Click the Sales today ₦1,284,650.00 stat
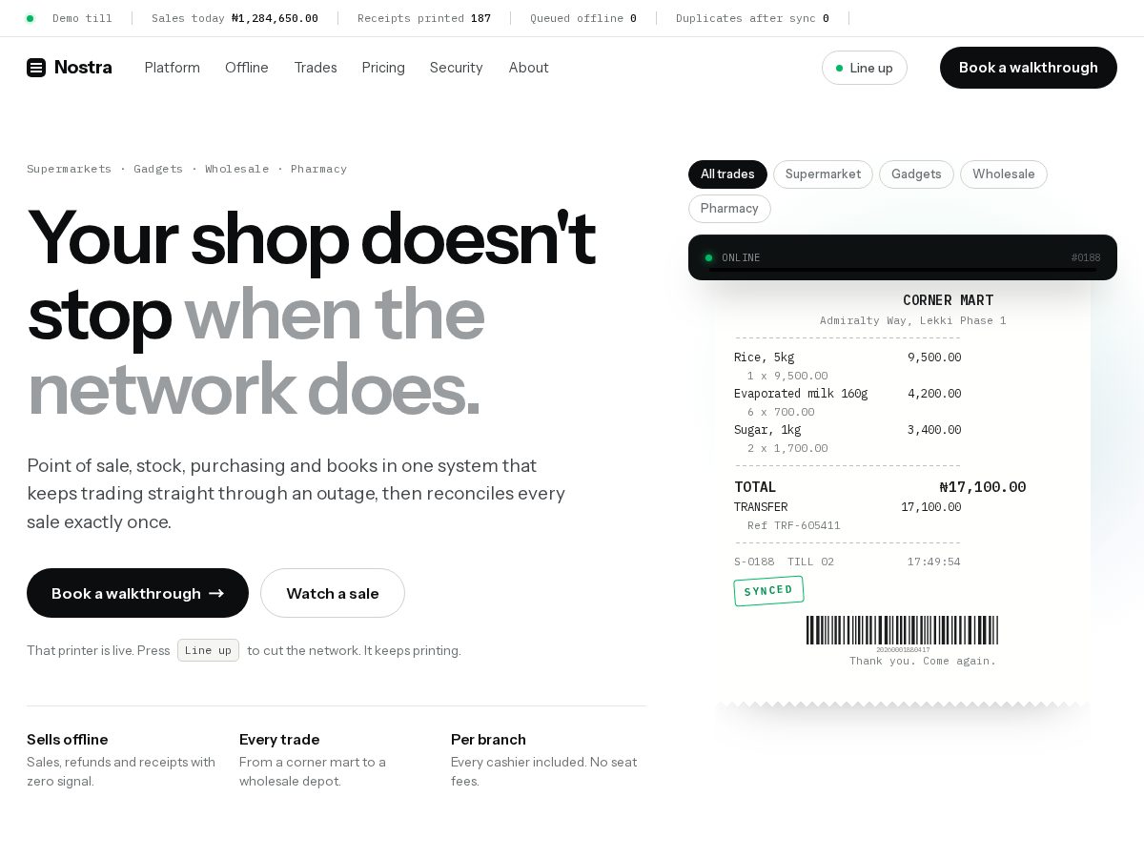 coord(235,18)
